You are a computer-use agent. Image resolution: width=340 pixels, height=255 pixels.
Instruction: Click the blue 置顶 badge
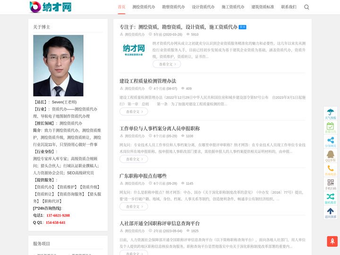[x=242, y=27]
